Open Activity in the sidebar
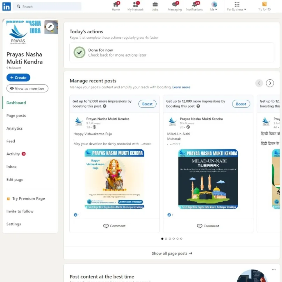This screenshot has height=282, width=282. 13,154
